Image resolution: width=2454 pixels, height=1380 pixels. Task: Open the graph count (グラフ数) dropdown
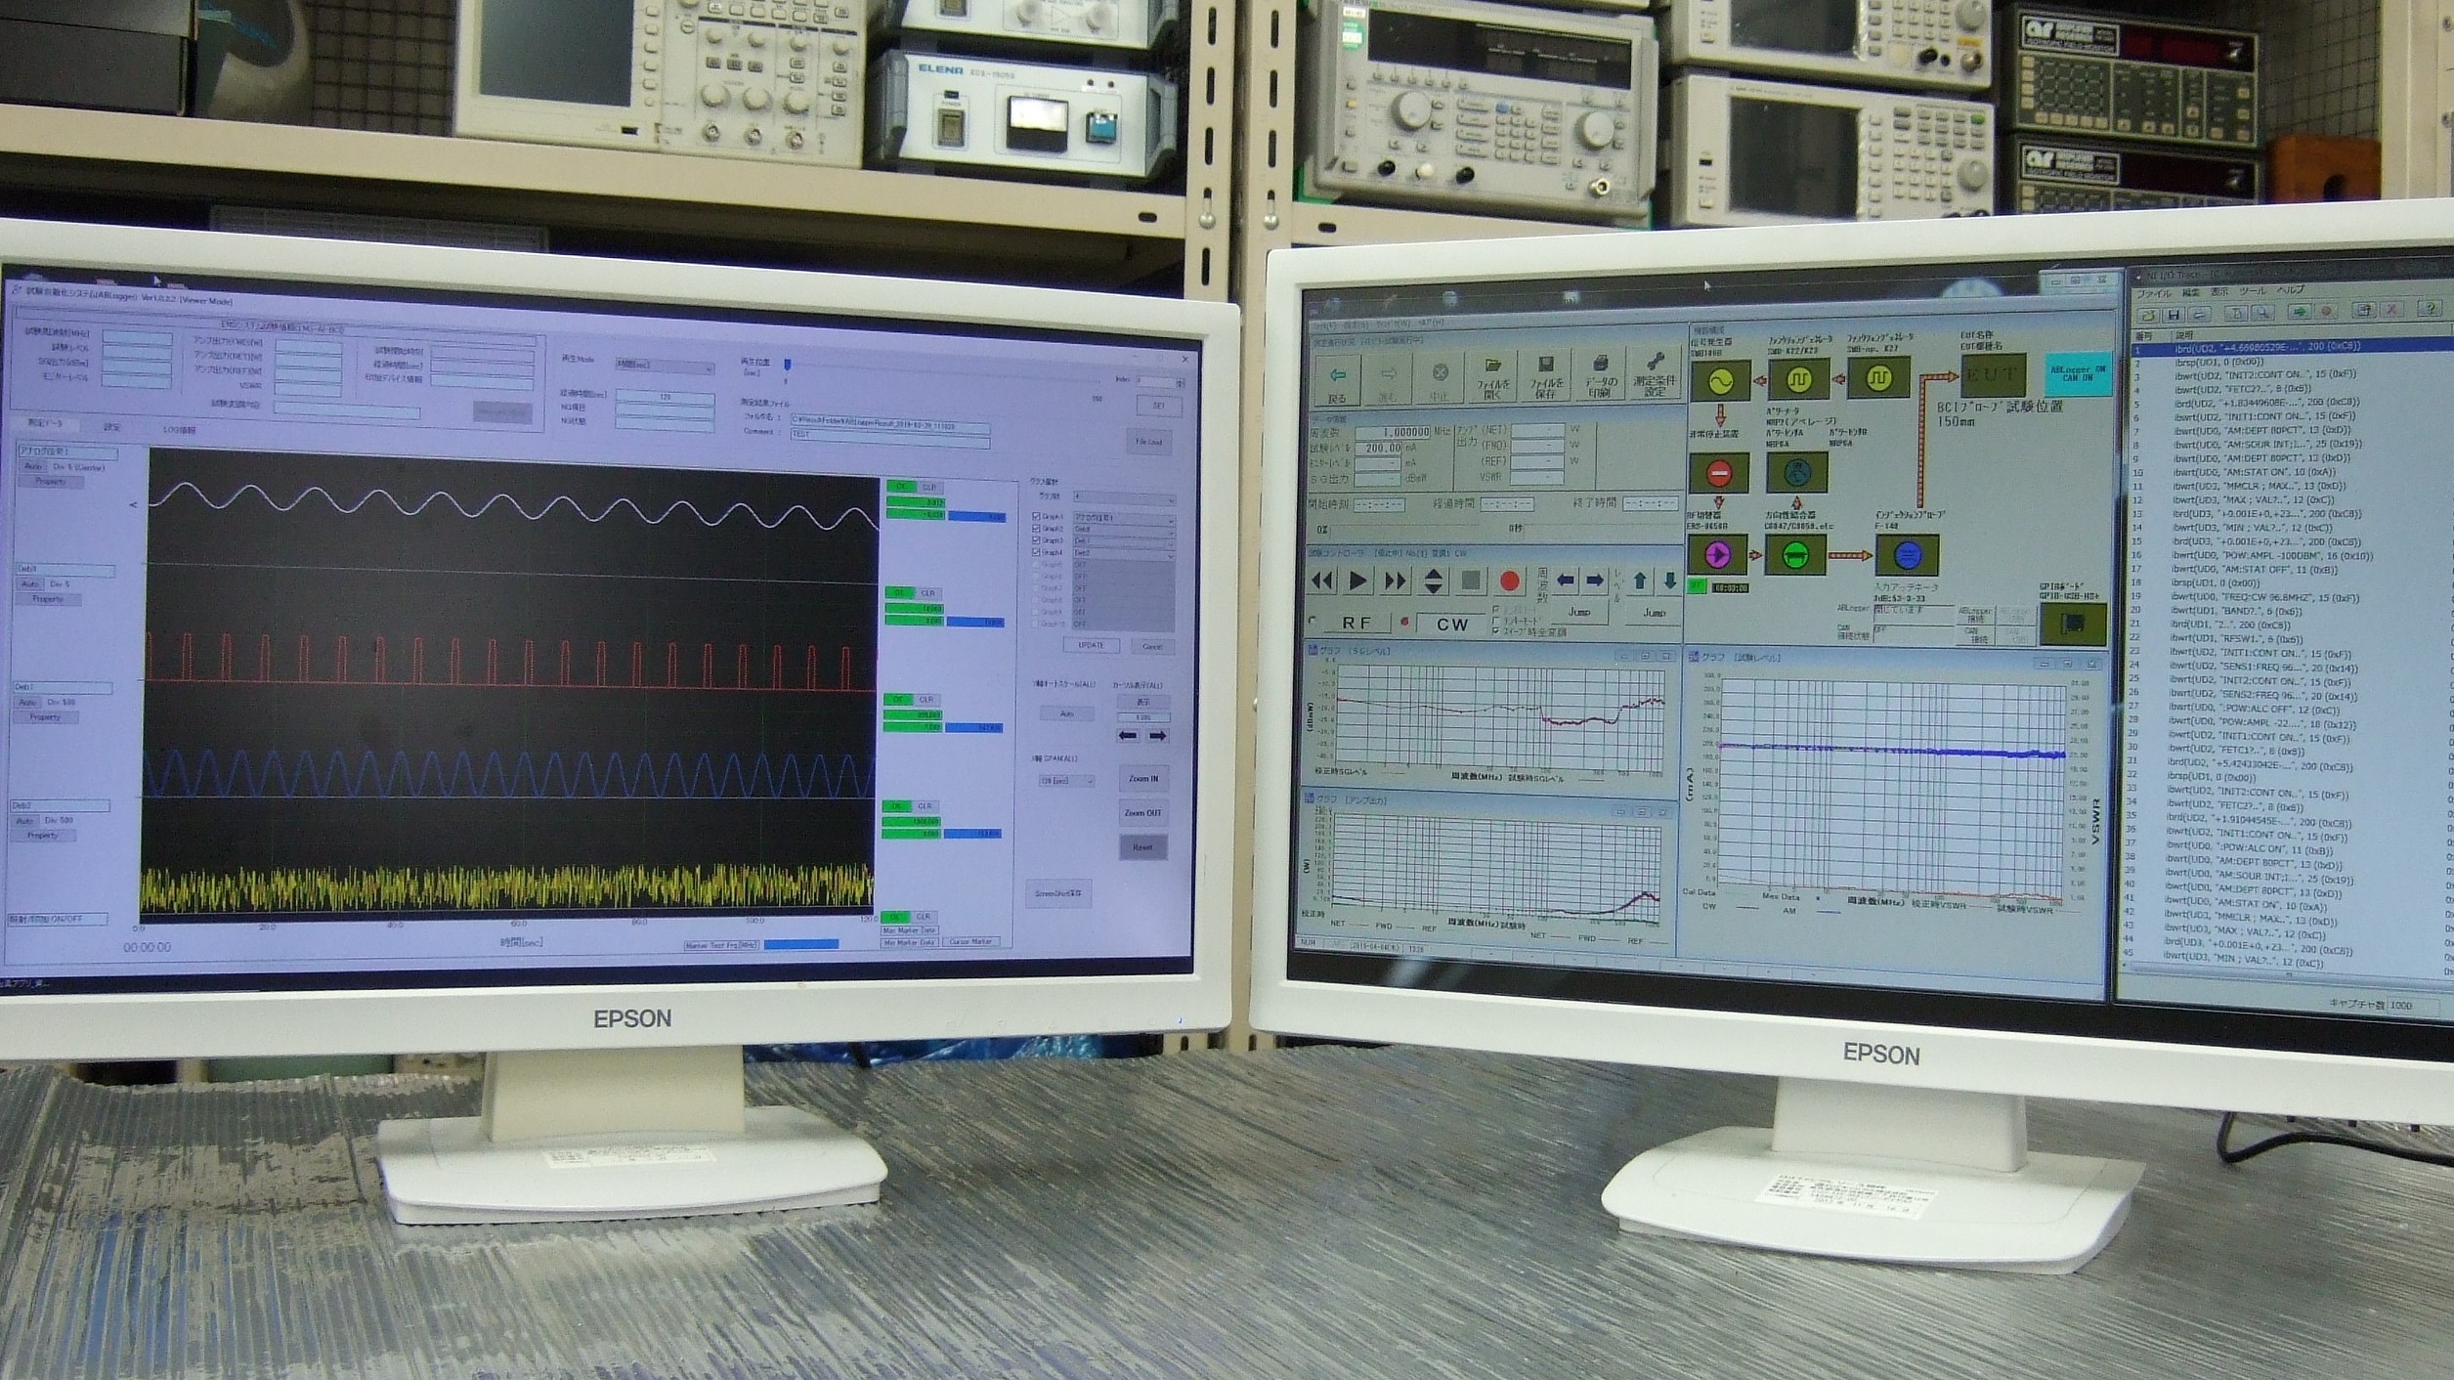1123,497
